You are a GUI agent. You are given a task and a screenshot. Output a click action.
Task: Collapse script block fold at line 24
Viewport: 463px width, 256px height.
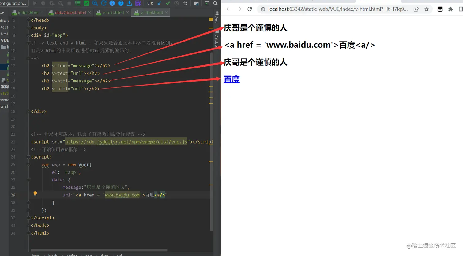tap(28, 157)
